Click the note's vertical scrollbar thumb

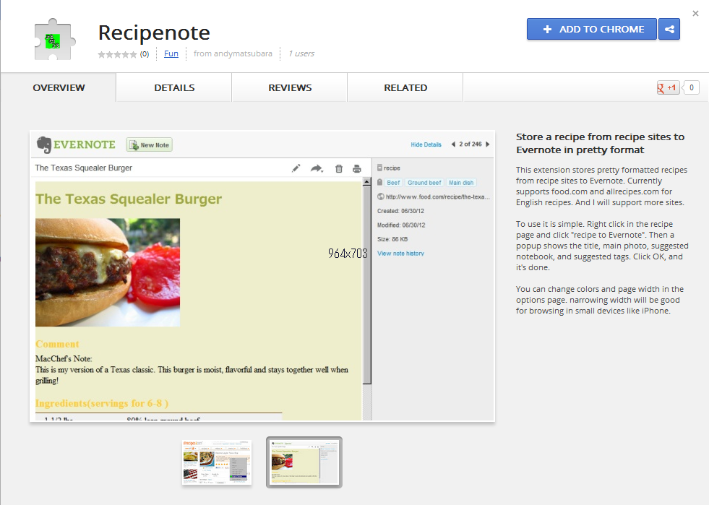(x=366, y=285)
